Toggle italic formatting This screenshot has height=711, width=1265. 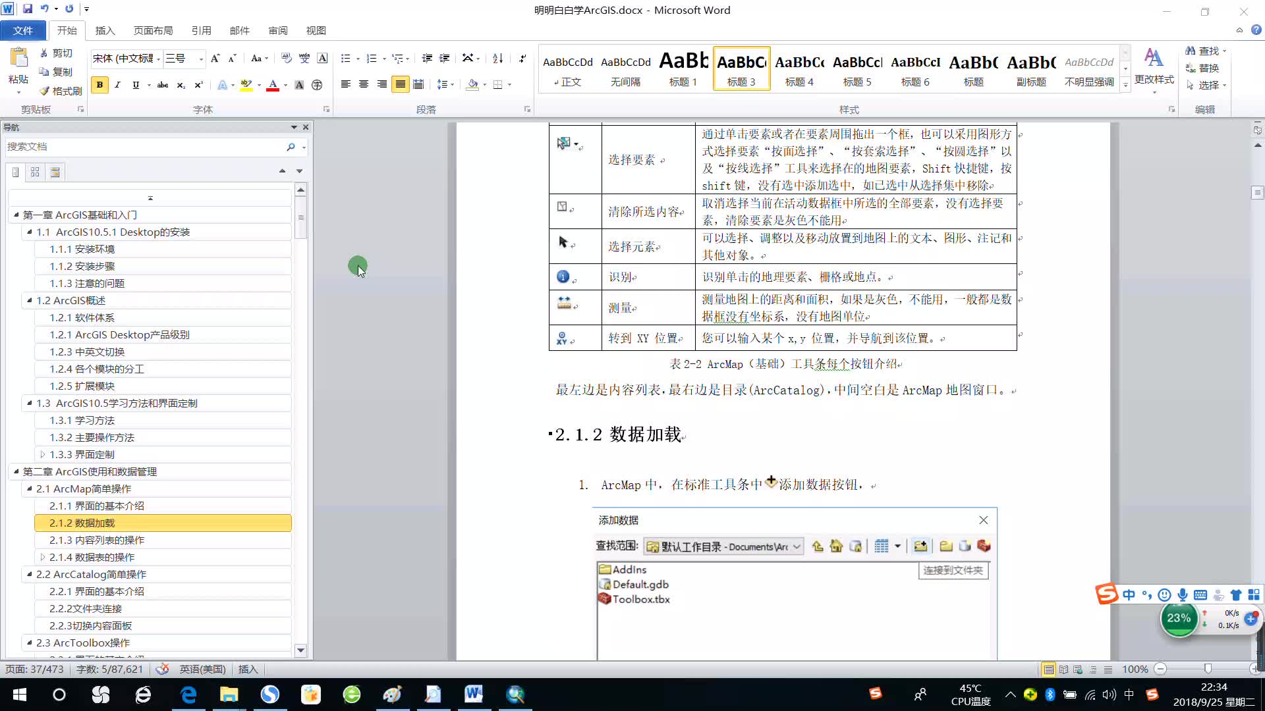[x=117, y=85]
